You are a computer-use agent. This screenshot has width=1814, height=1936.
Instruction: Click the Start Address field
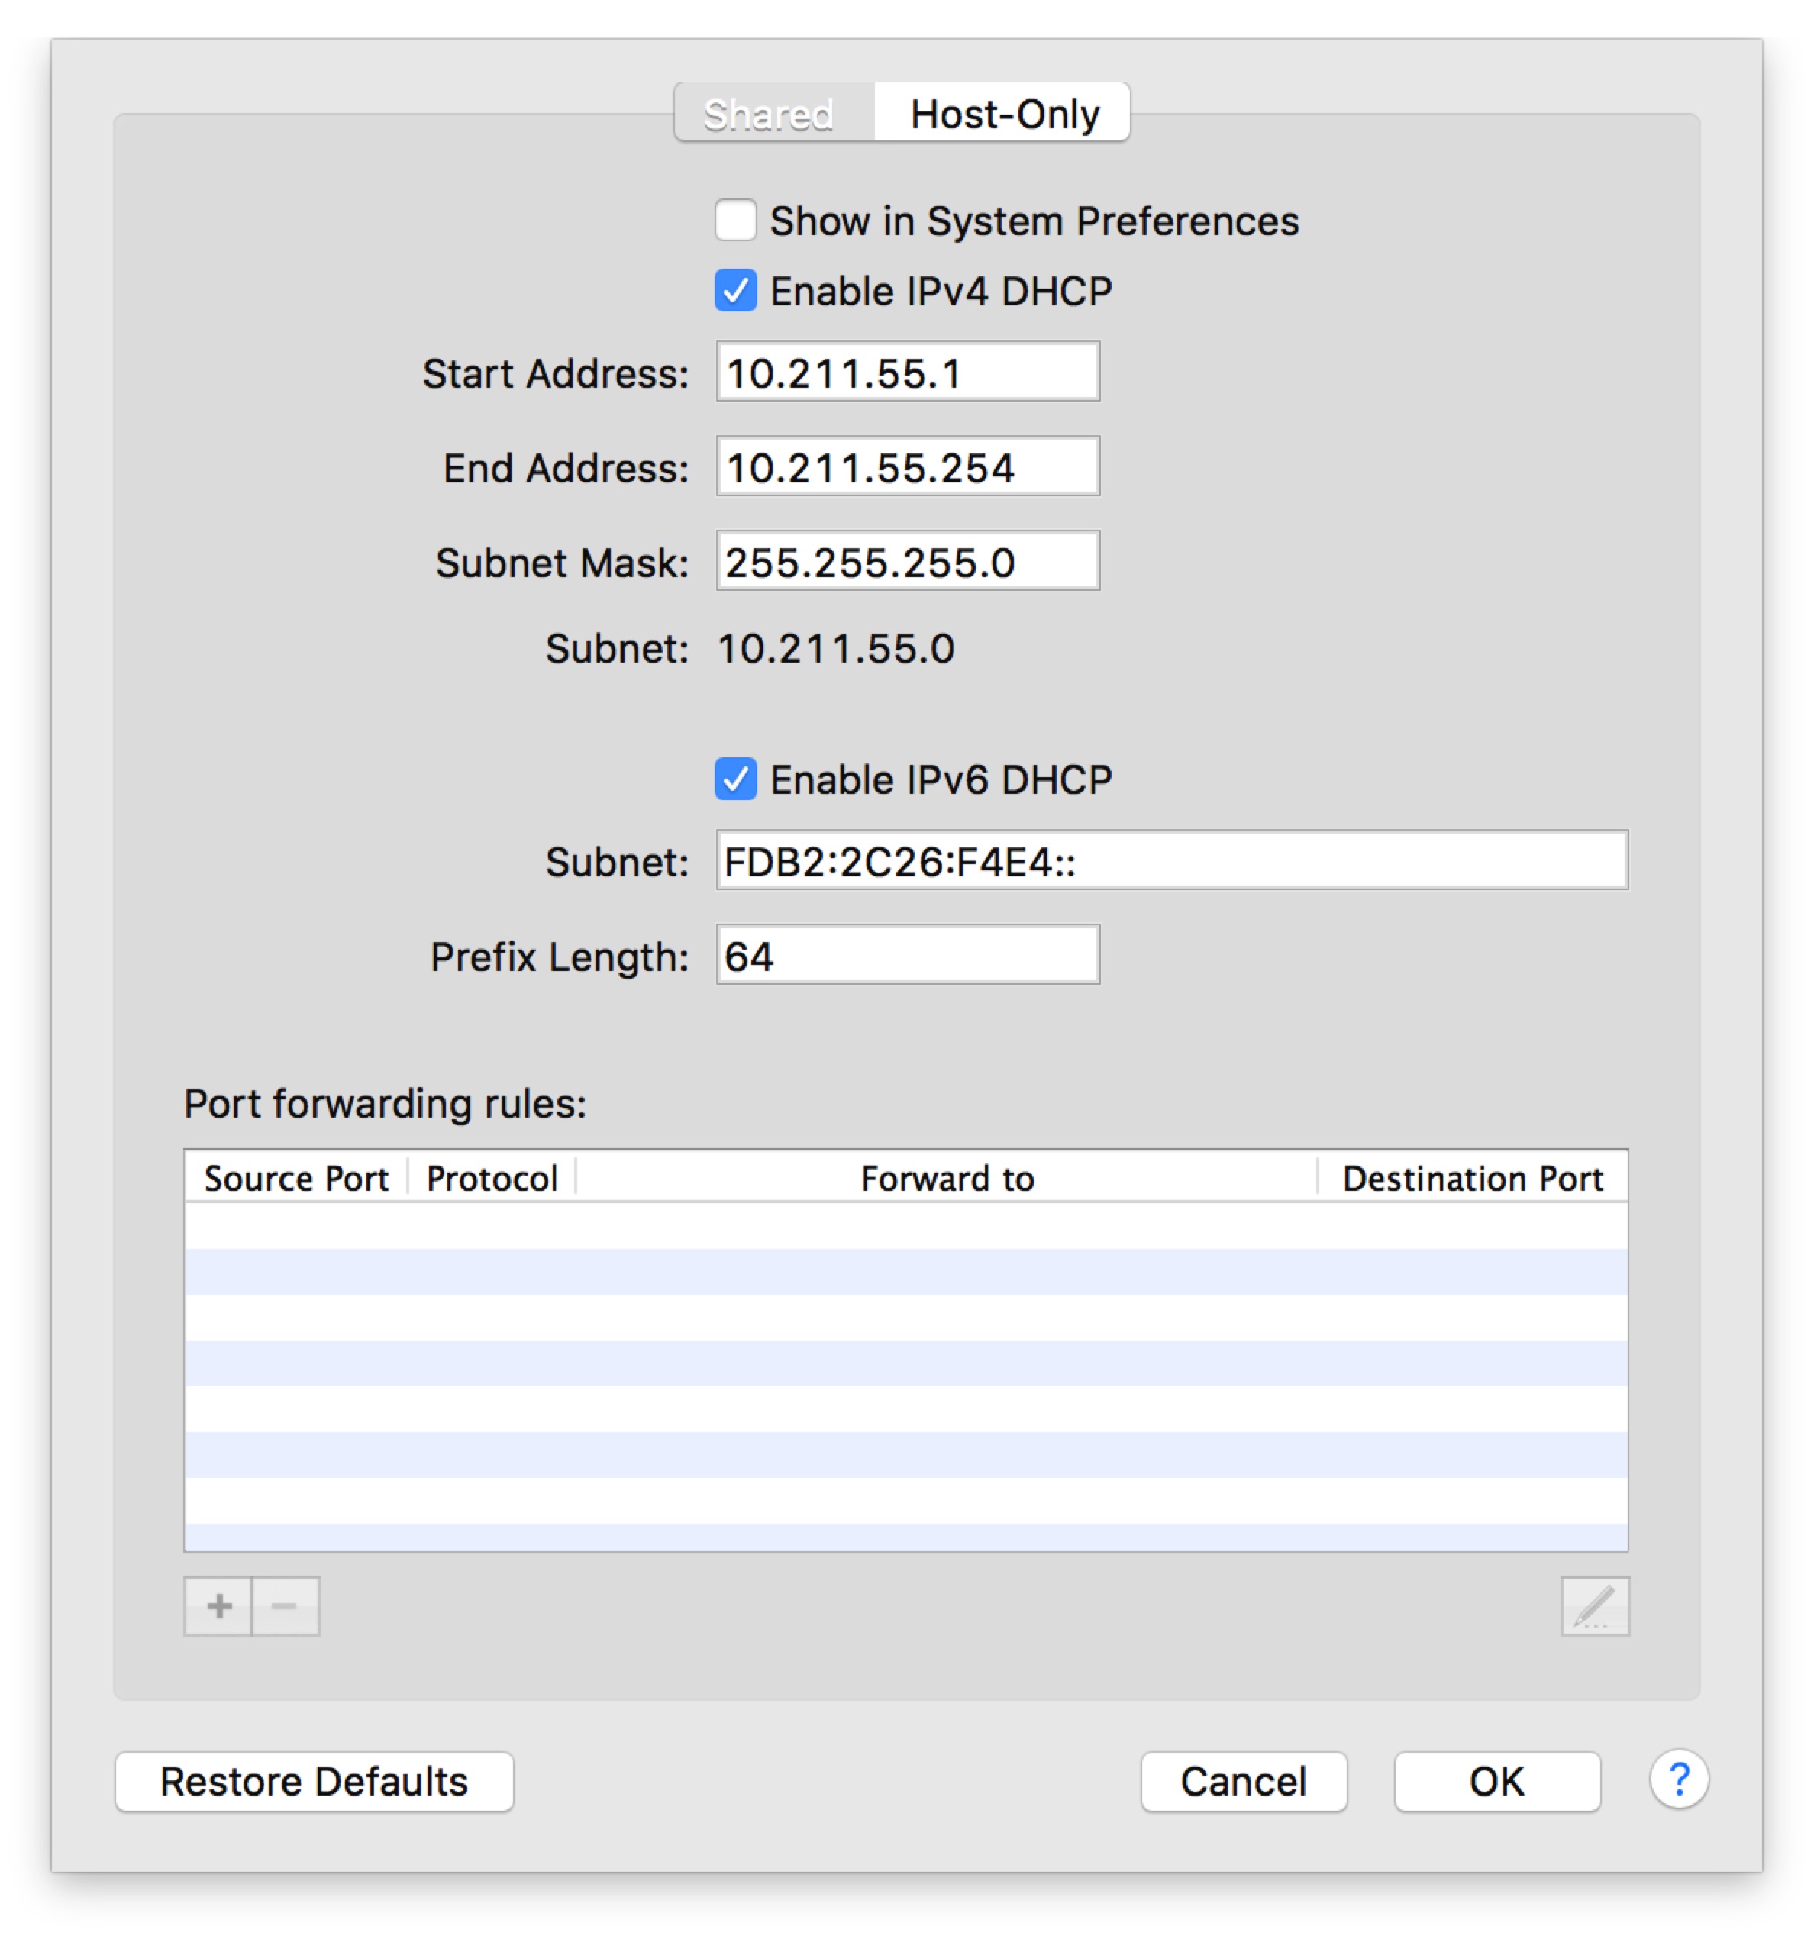click(908, 371)
